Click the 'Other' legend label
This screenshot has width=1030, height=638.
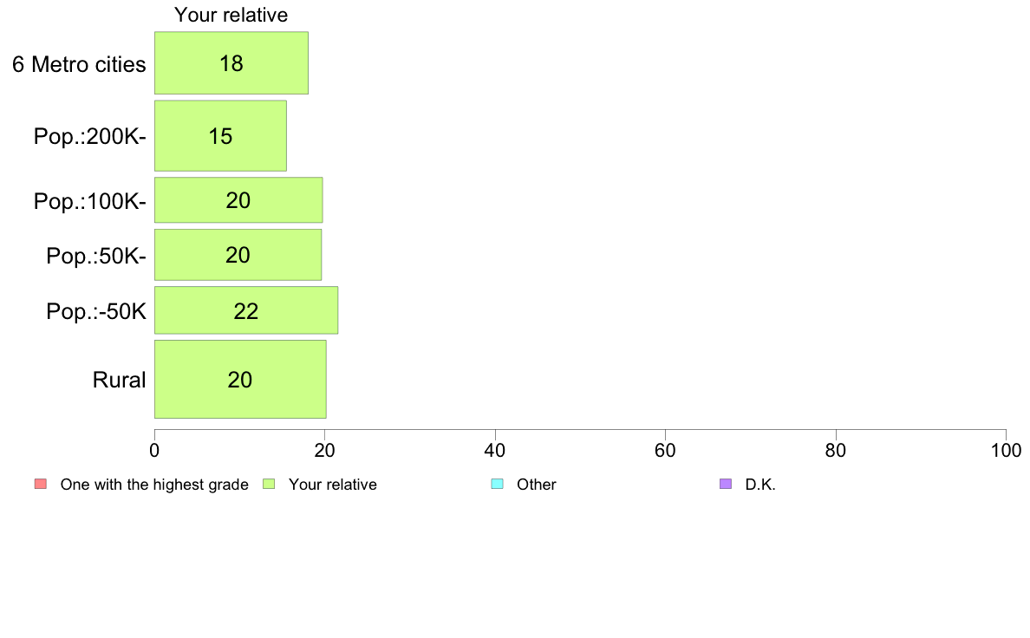click(x=537, y=485)
